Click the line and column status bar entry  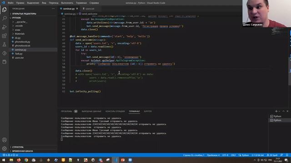(x=194, y=155)
